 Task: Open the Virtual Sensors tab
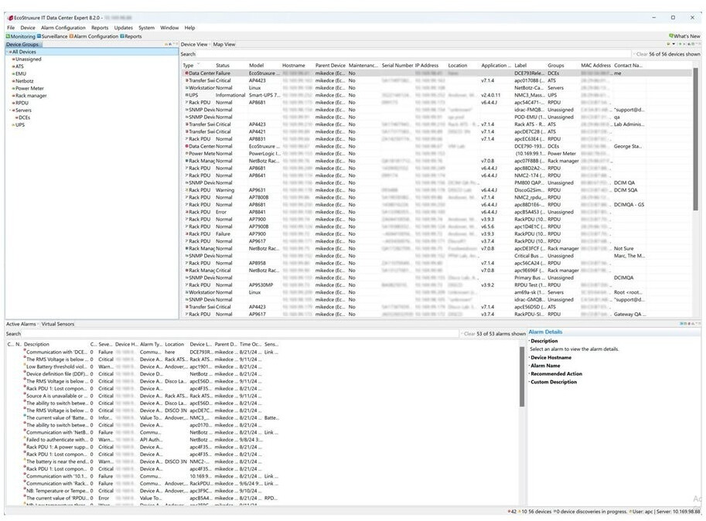click(58, 324)
